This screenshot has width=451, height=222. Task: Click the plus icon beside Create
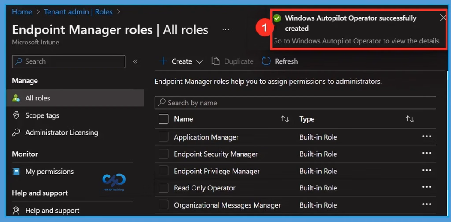(x=163, y=61)
